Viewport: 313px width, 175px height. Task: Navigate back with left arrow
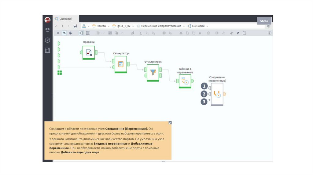coord(62,26)
